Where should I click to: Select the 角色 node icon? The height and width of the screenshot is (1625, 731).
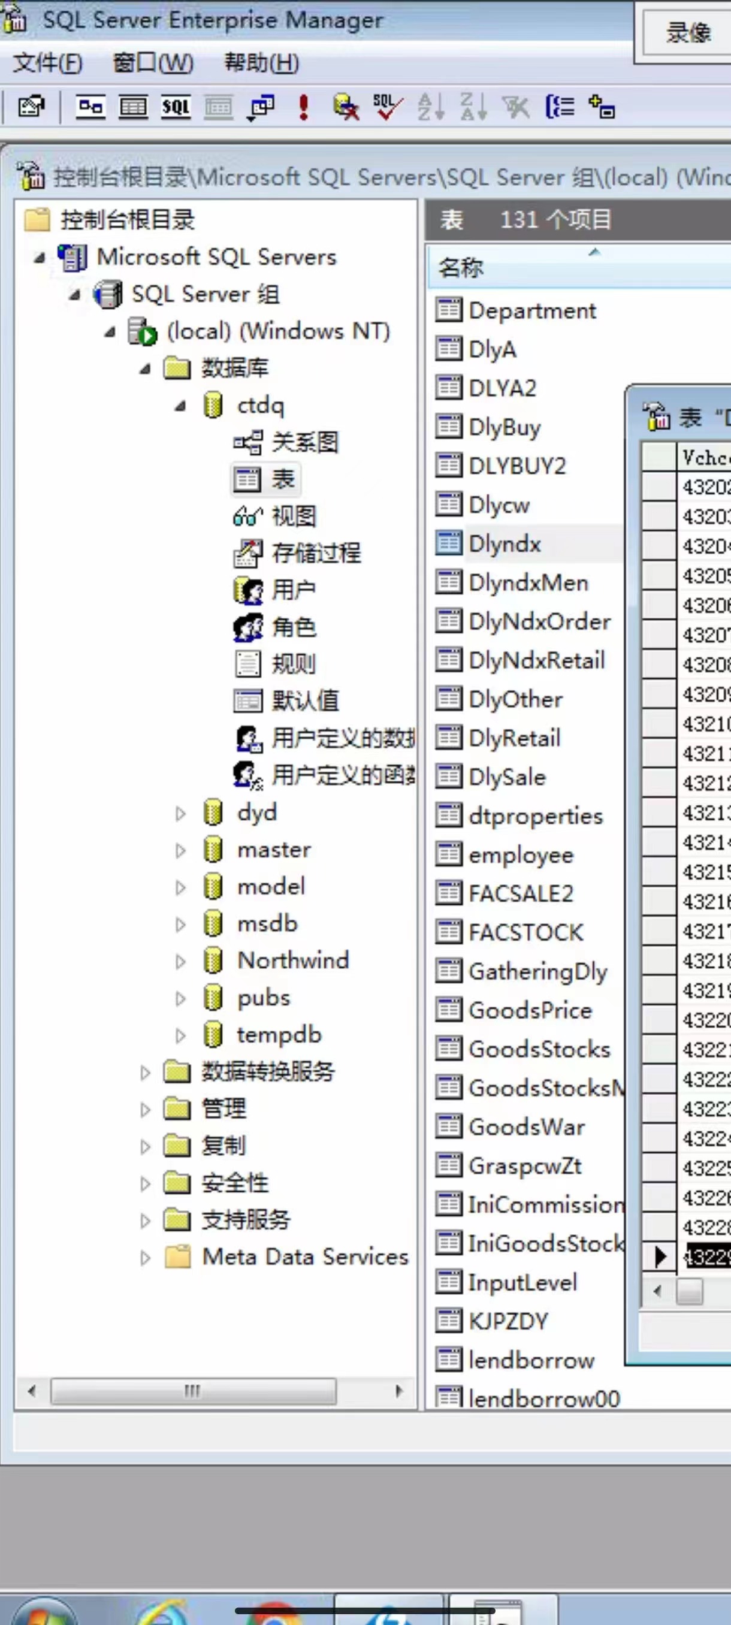point(248,627)
